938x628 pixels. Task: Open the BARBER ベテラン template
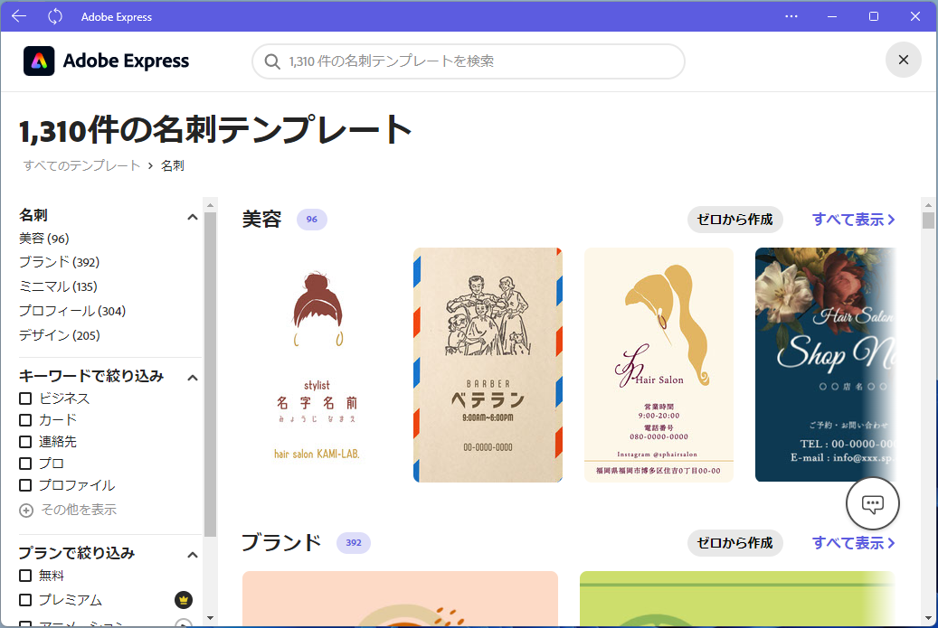click(x=488, y=365)
